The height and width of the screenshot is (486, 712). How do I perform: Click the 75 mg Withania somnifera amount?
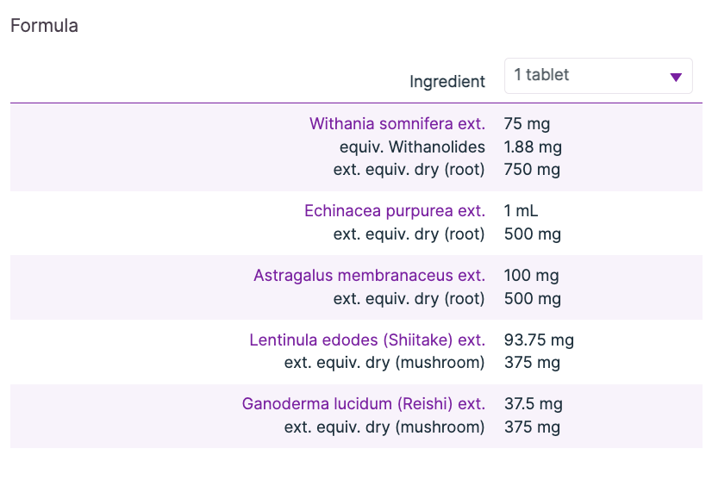(x=527, y=124)
